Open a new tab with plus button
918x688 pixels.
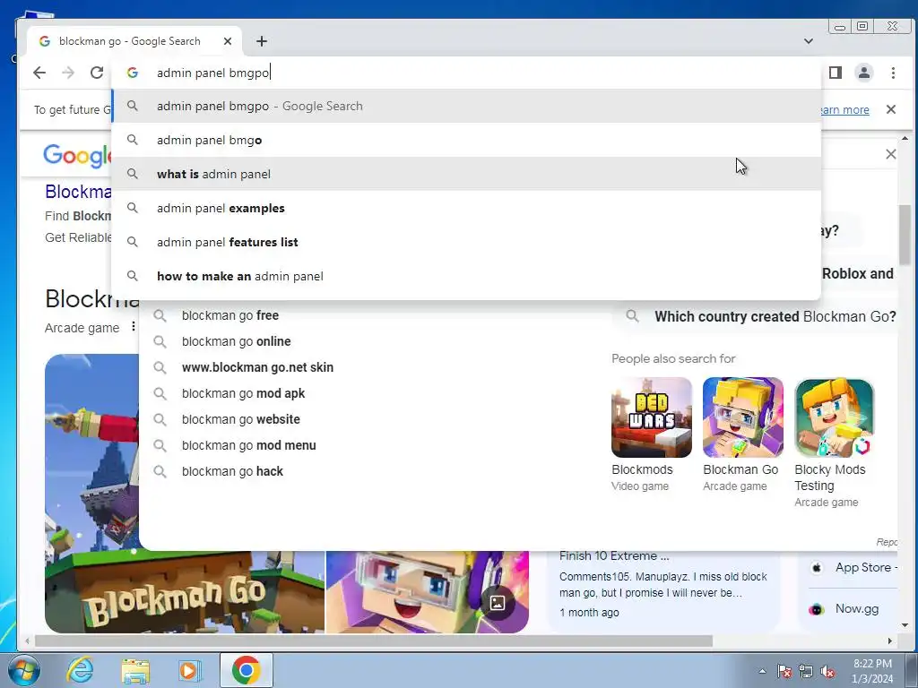click(x=262, y=41)
